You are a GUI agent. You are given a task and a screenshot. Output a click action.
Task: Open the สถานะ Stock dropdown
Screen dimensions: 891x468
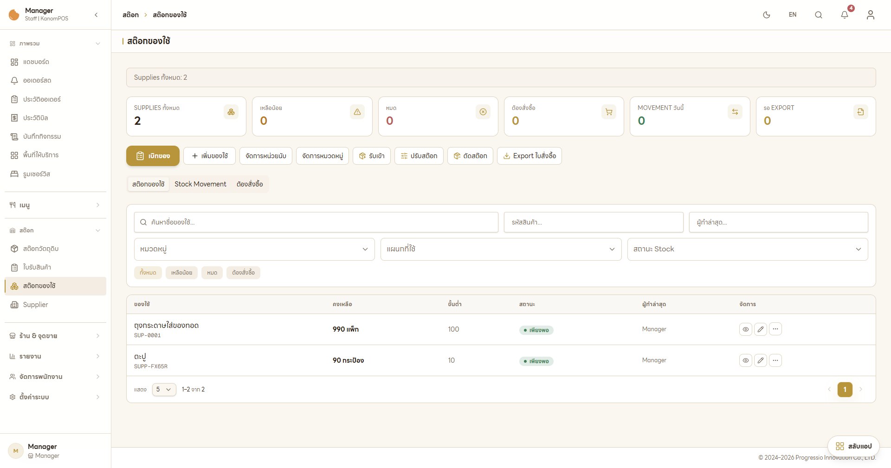pyautogui.click(x=748, y=249)
